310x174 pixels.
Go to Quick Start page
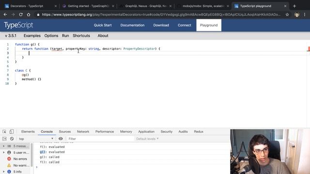pos(103,25)
